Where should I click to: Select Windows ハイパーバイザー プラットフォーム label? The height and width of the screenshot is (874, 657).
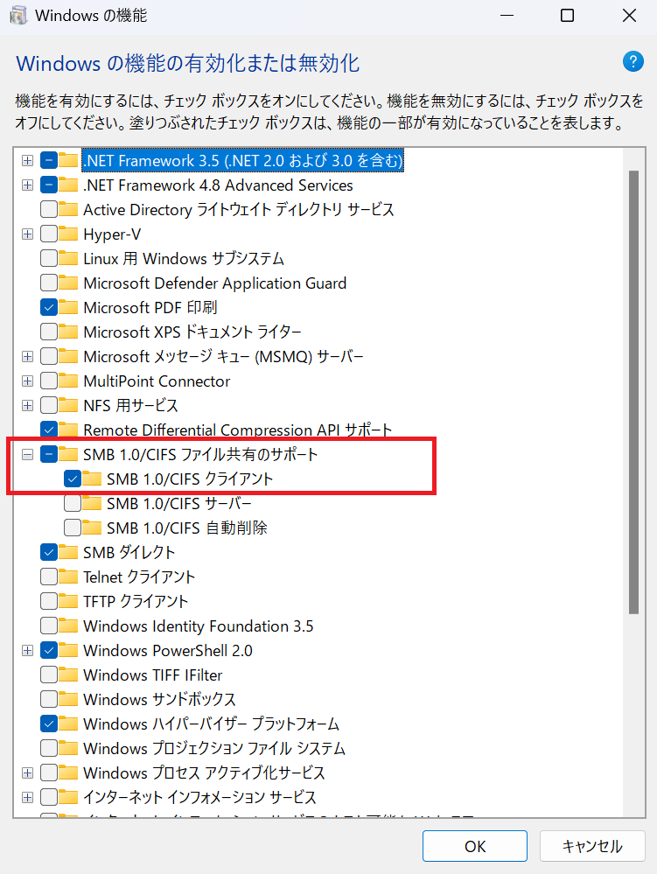(x=211, y=724)
